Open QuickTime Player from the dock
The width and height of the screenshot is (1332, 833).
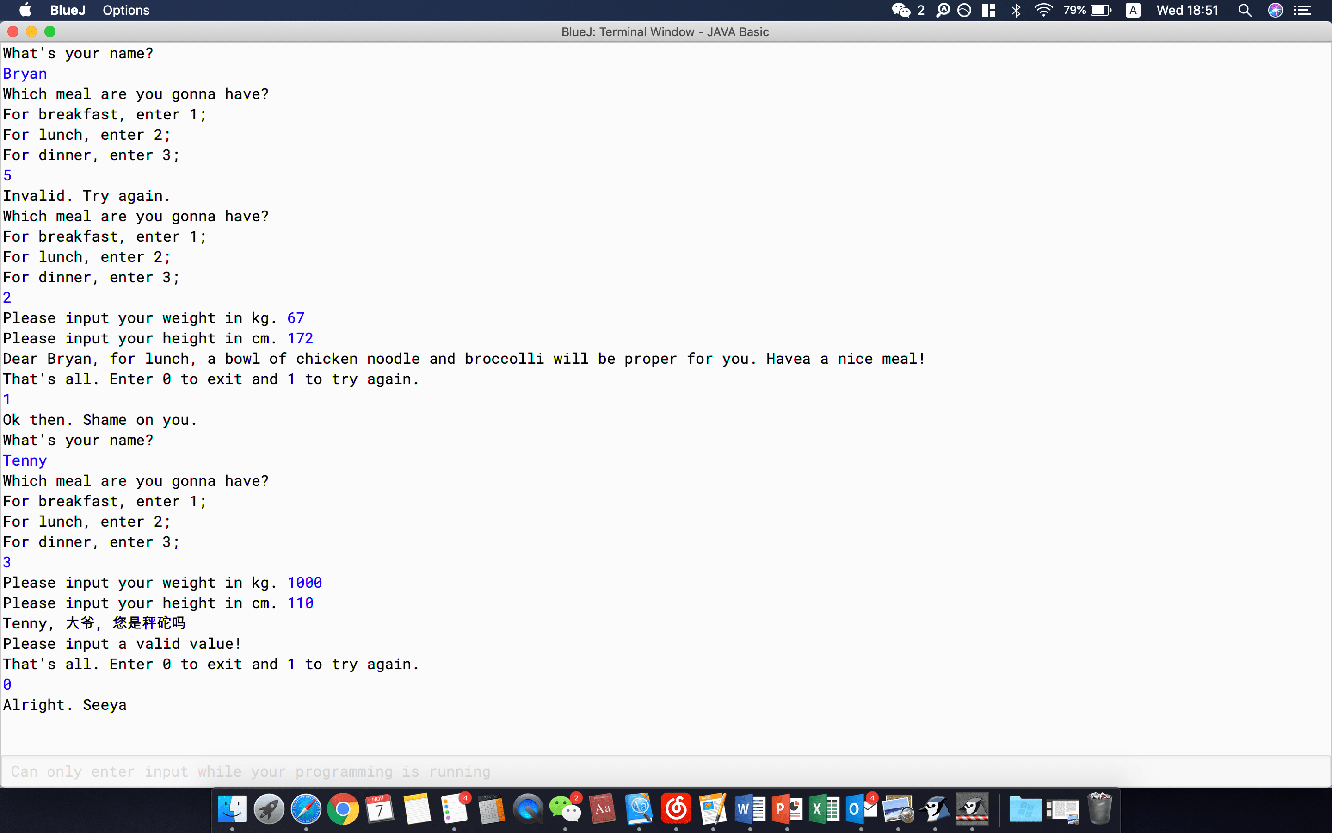click(528, 809)
